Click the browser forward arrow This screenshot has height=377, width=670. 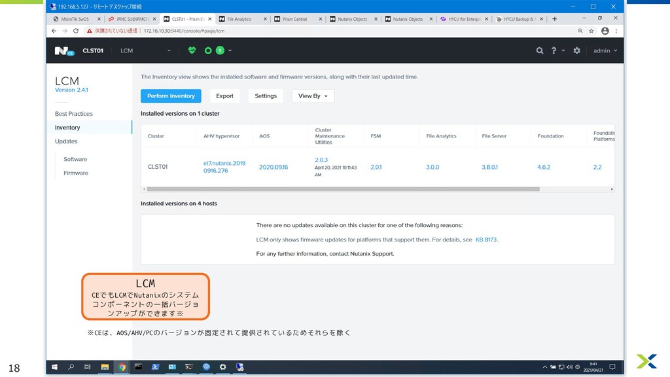[65, 31]
